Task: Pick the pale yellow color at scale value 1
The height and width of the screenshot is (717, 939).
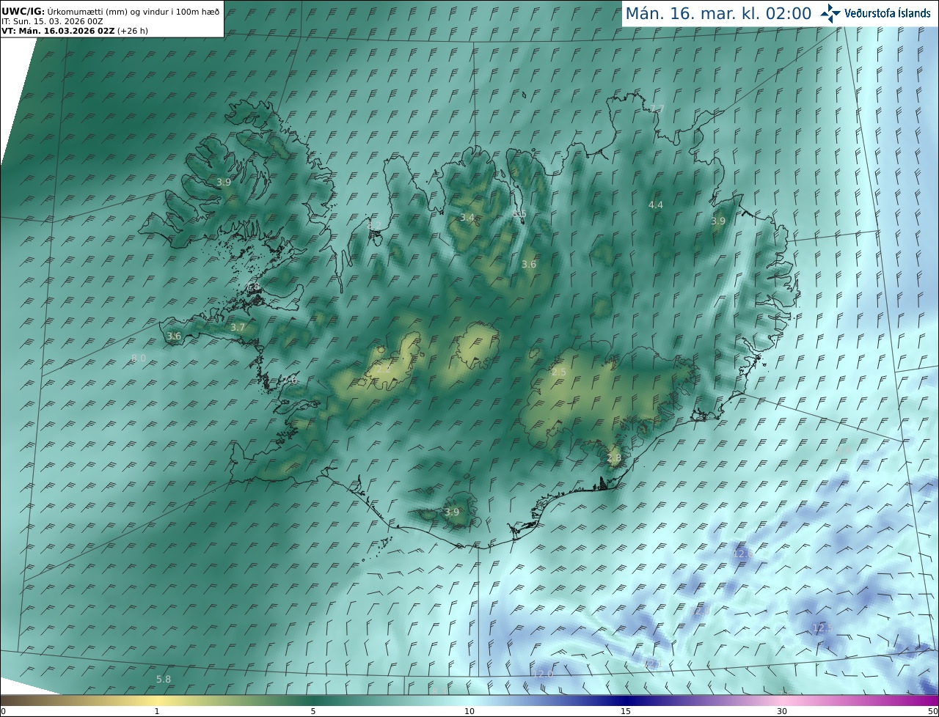Action: [157, 700]
